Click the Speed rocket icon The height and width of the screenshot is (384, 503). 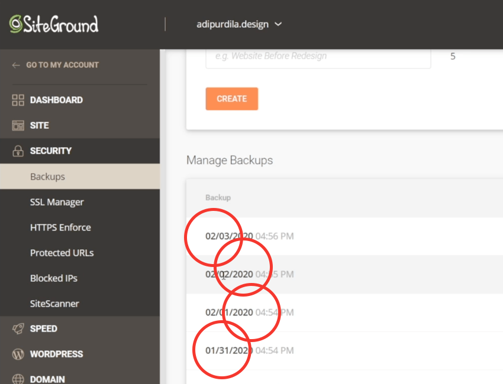coord(18,328)
